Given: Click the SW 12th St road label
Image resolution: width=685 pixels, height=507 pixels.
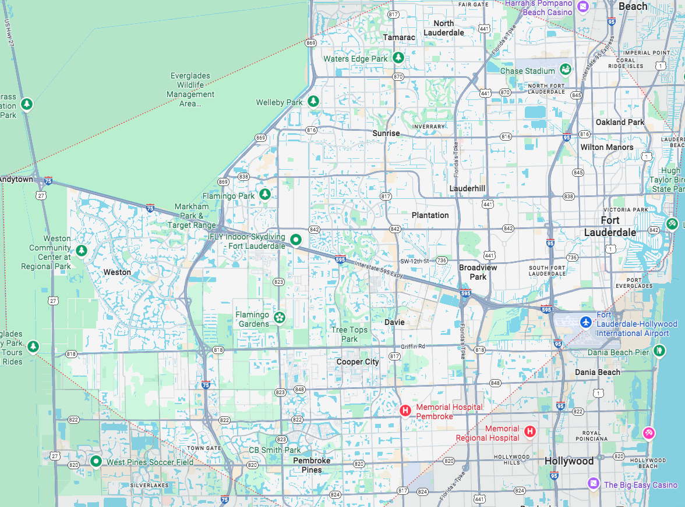Looking at the screenshot, I should [415, 261].
